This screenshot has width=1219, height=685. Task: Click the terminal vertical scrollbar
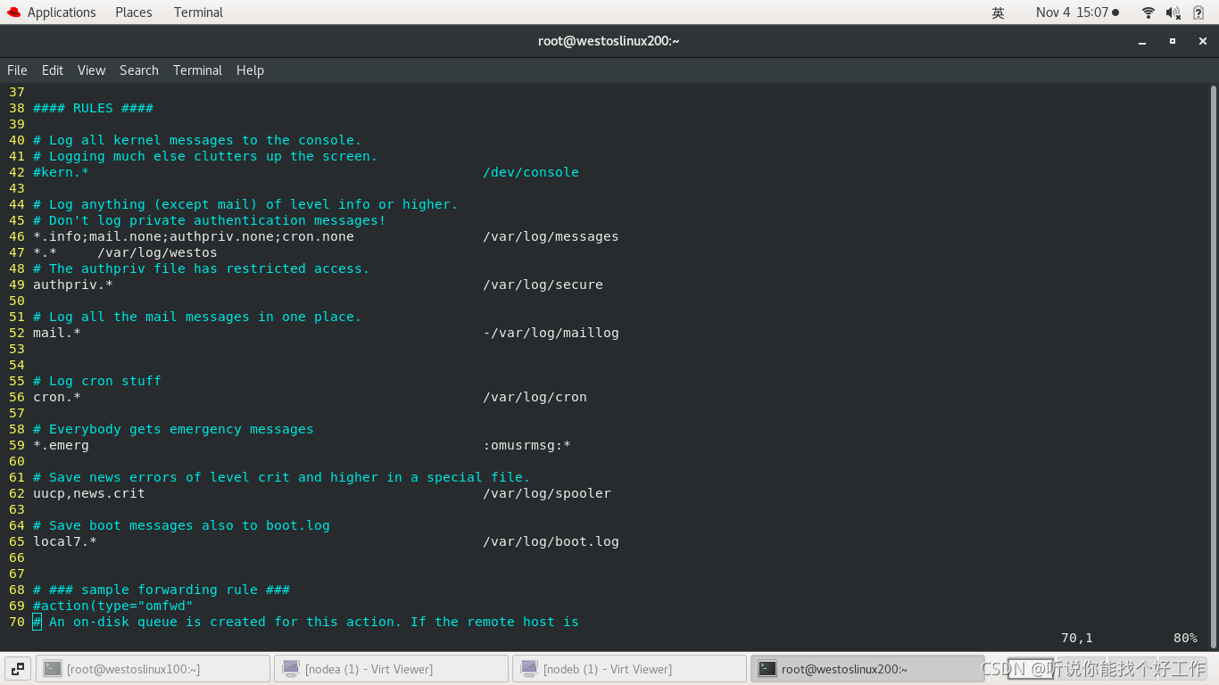[x=1214, y=366]
